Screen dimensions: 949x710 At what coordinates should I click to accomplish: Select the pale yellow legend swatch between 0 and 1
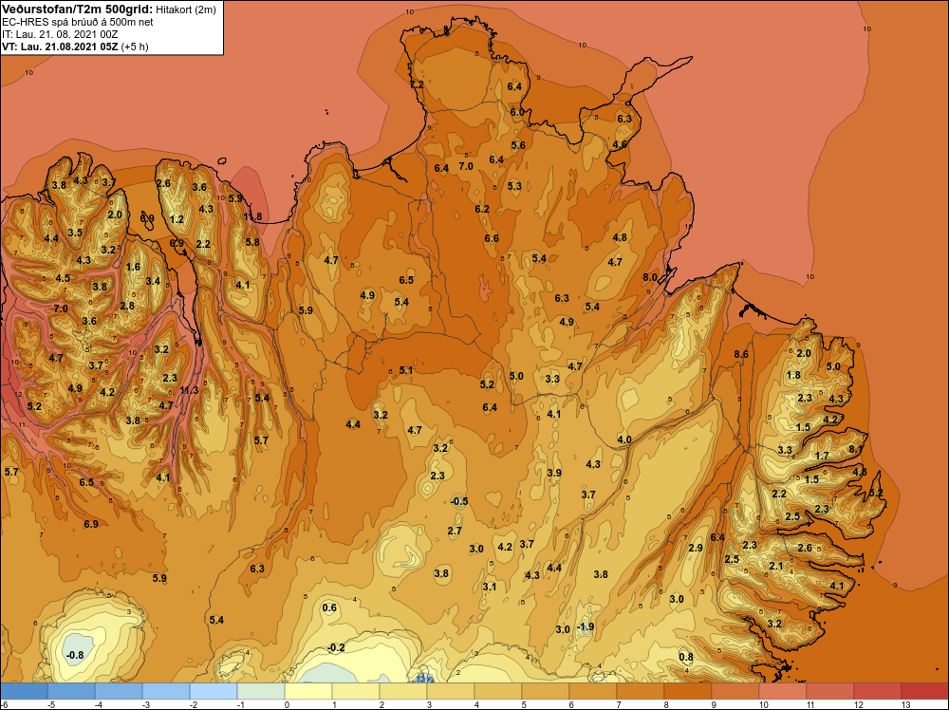tap(308, 691)
